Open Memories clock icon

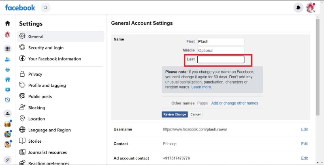(x=8, y=100)
